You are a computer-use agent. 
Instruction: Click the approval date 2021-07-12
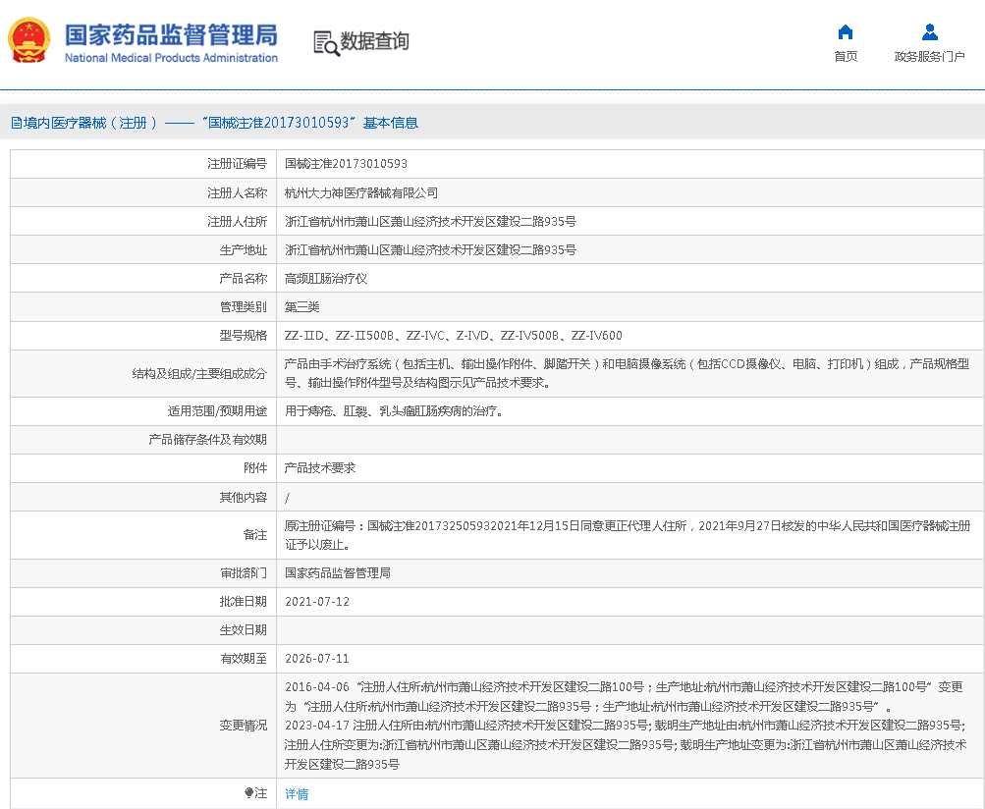pos(317,601)
